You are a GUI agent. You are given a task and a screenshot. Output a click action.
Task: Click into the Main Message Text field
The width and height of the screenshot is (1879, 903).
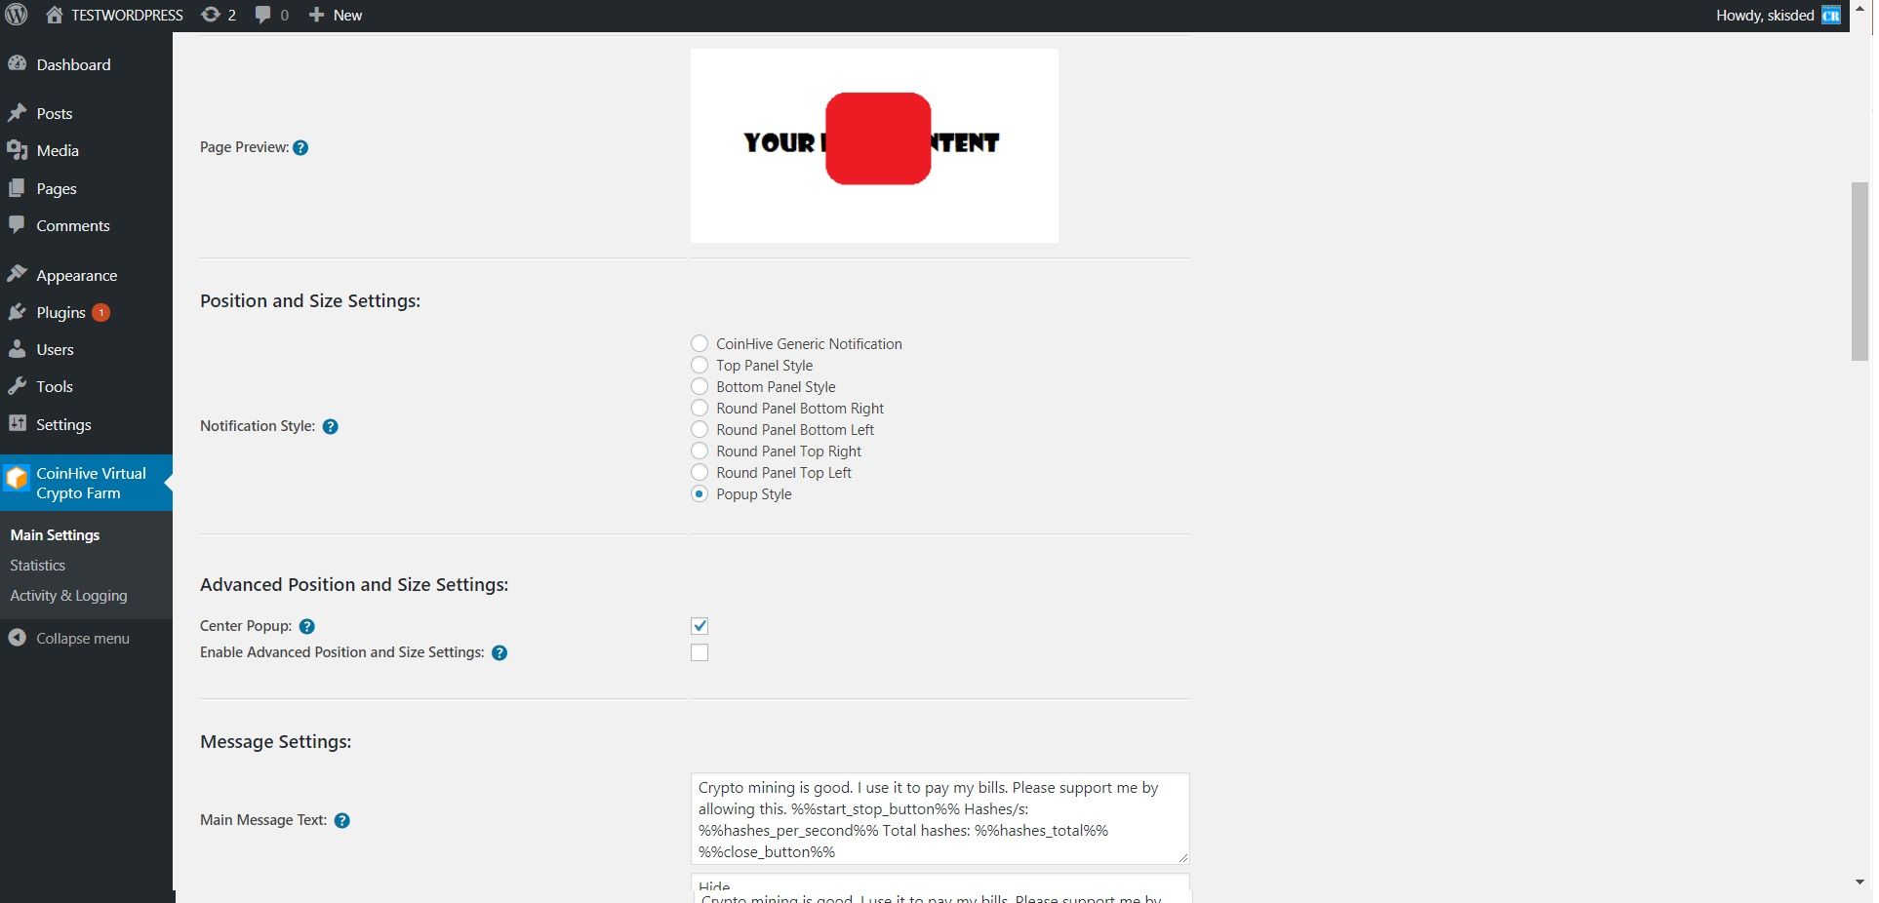[939, 818]
